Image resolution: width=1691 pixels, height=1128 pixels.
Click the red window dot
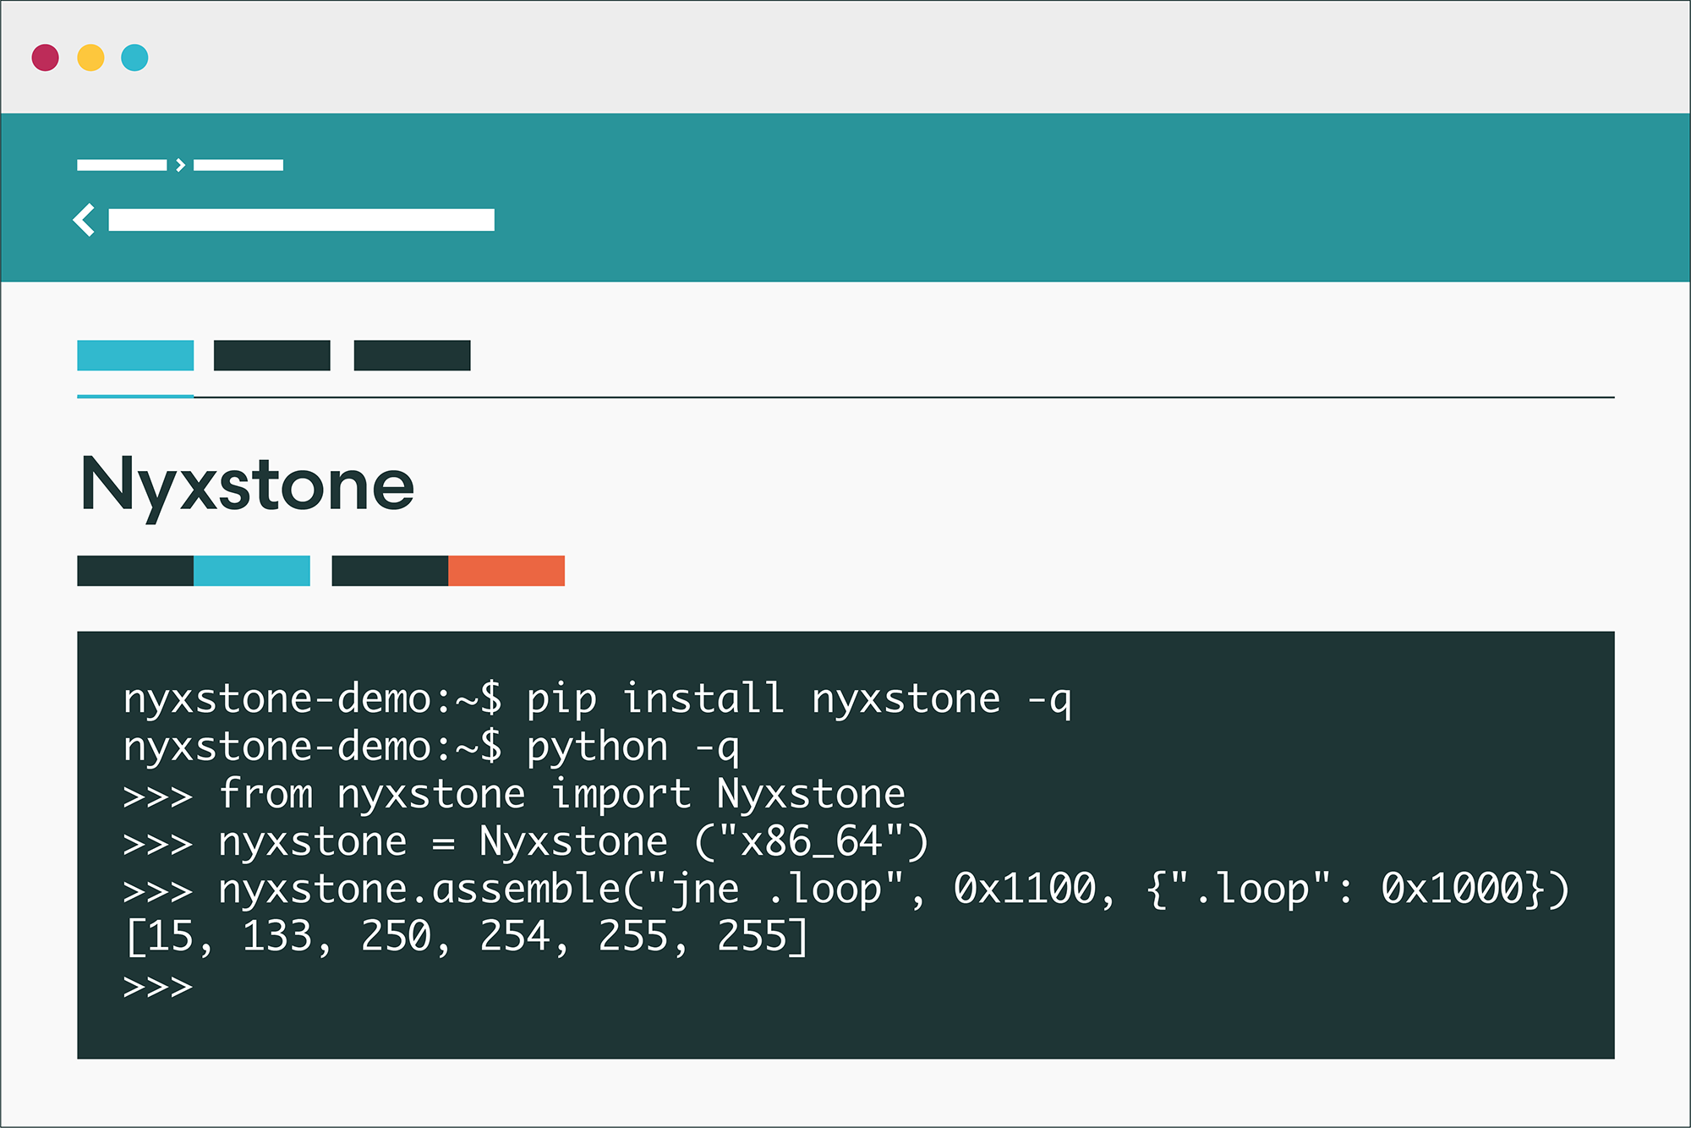(45, 57)
